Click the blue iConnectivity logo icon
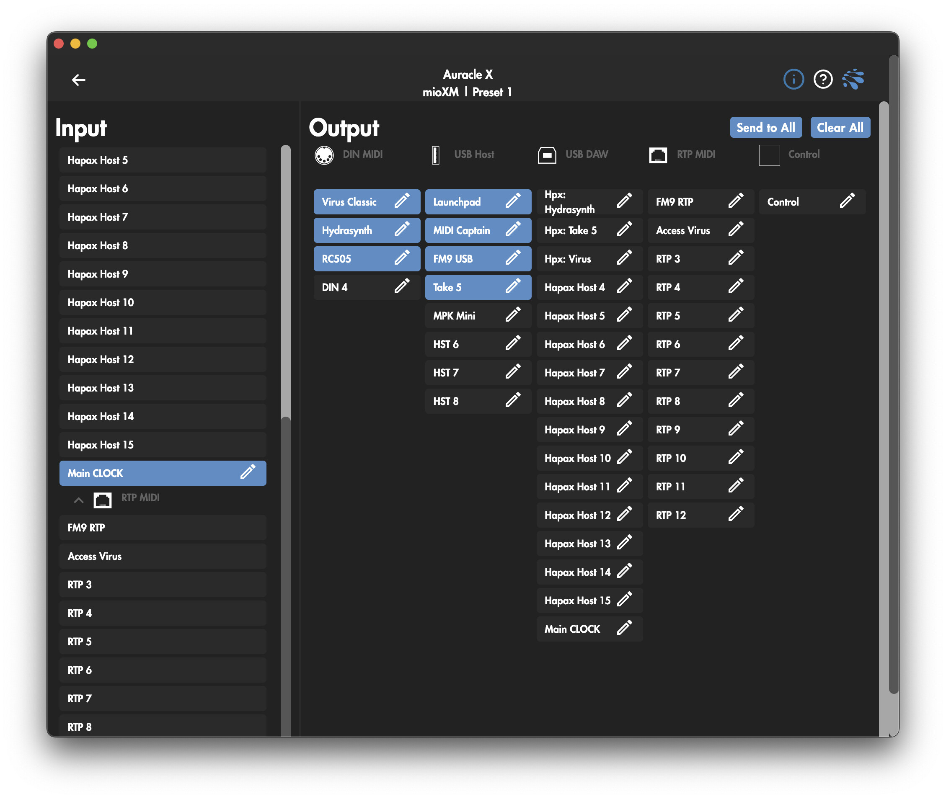The height and width of the screenshot is (799, 946). pos(853,80)
